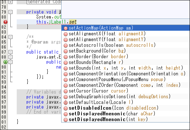The image size is (190, 130).
Task: Collapse the fold next to the override marker
Action: 11,62
